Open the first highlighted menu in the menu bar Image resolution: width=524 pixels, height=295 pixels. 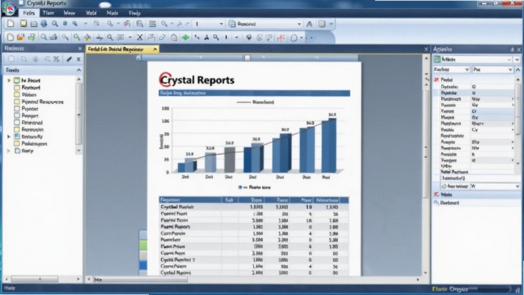(29, 13)
